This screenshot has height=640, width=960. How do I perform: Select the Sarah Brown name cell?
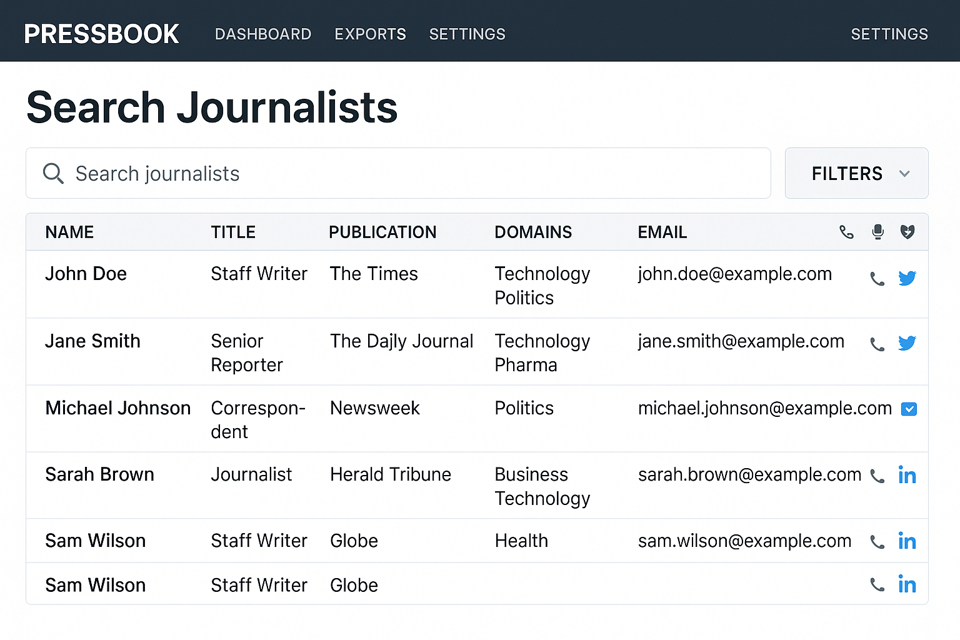tap(99, 474)
